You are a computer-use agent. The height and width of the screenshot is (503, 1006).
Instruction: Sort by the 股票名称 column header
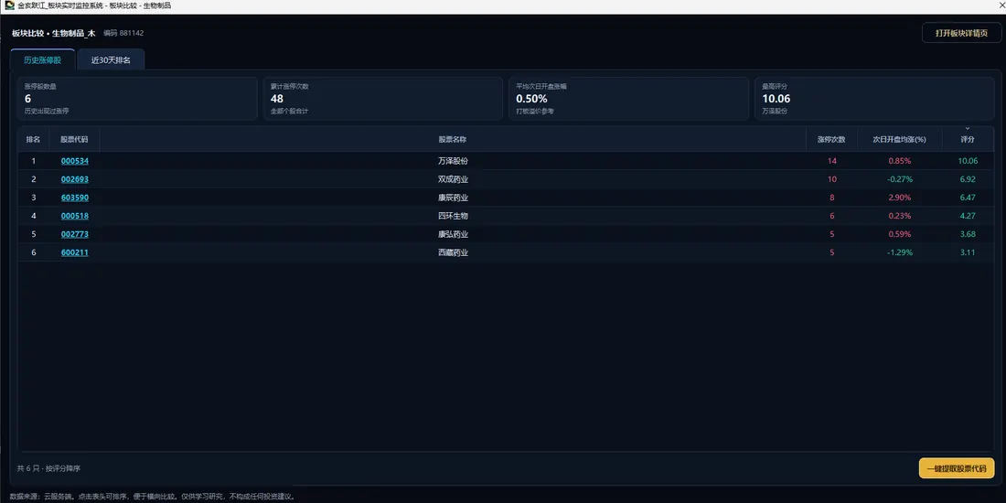[453, 139]
